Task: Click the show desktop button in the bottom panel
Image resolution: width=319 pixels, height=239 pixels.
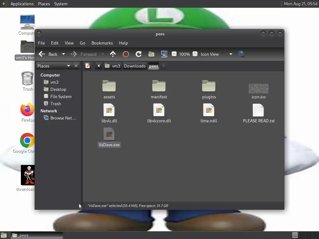Action: click(x=4, y=235)
